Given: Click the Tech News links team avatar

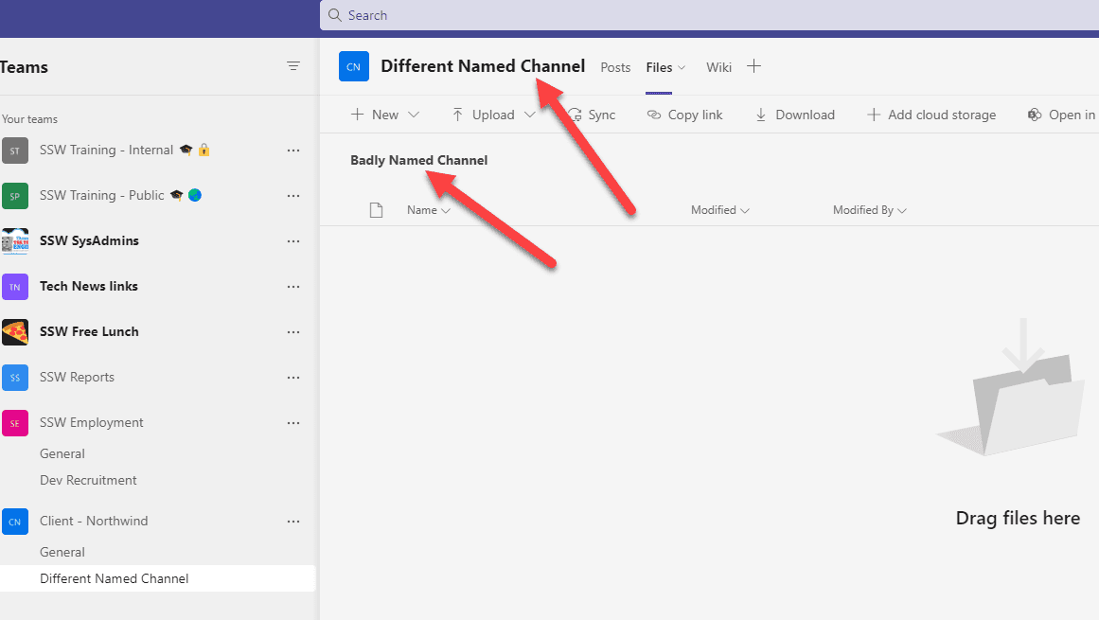Looking at the screenshot, I should pyautogui.click(x=15, y=287).
